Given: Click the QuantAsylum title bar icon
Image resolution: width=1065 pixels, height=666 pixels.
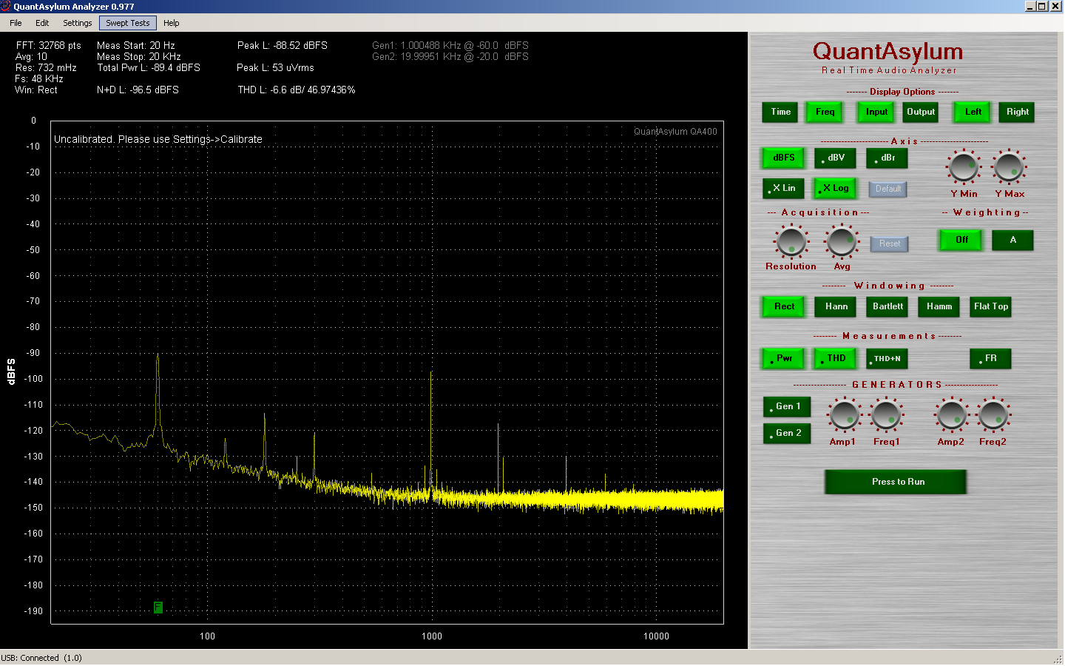Looking at the screenshot, I should 6,7.
